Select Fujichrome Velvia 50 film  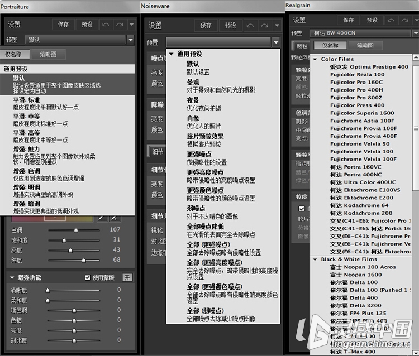coord(360,144)
